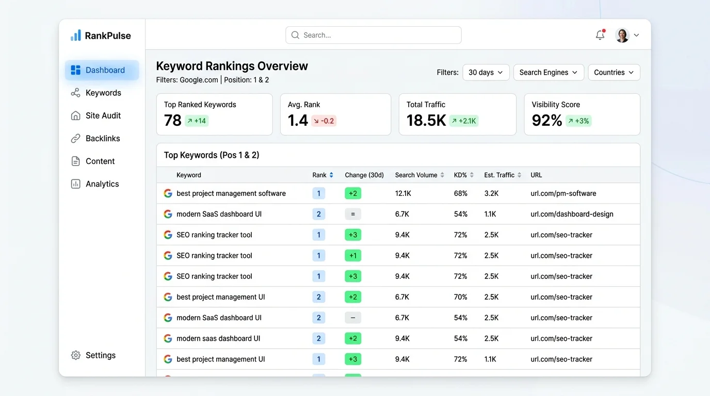Click the user profile avatar
This screenshot has height=396, width=710.
tap(622, 35)
